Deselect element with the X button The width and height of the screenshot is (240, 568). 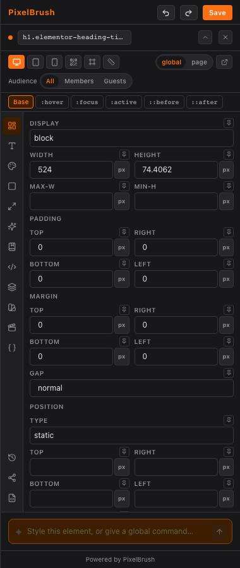tap(225, 37)
